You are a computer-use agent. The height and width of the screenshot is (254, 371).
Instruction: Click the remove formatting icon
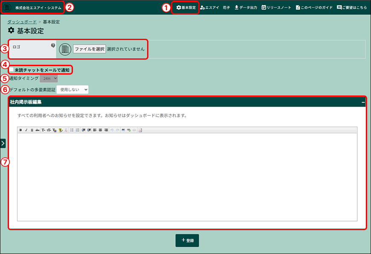[x=66, y=130]
